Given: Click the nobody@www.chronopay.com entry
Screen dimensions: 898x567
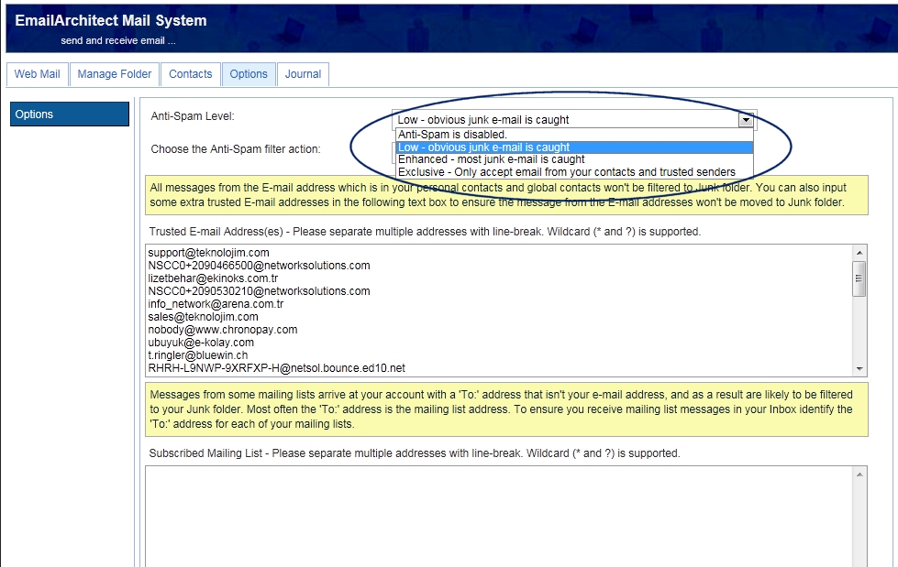Looking at the screenshot, I should tap(223, 330).
